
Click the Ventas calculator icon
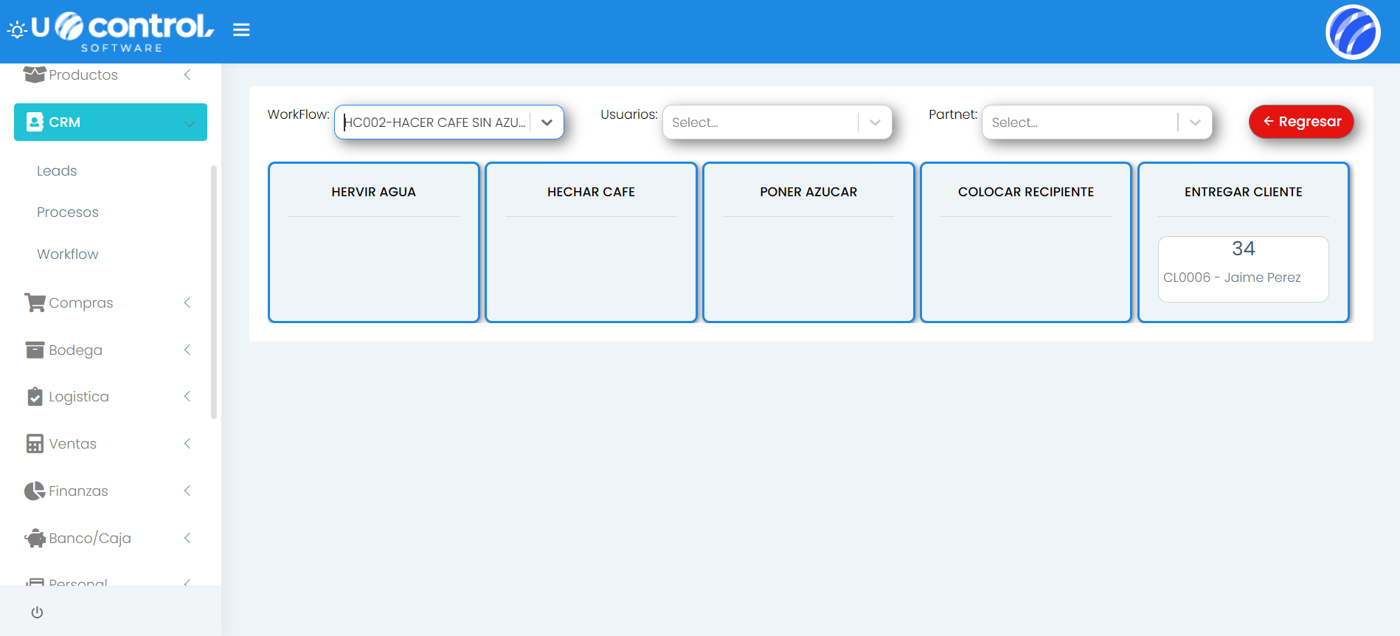35,443
